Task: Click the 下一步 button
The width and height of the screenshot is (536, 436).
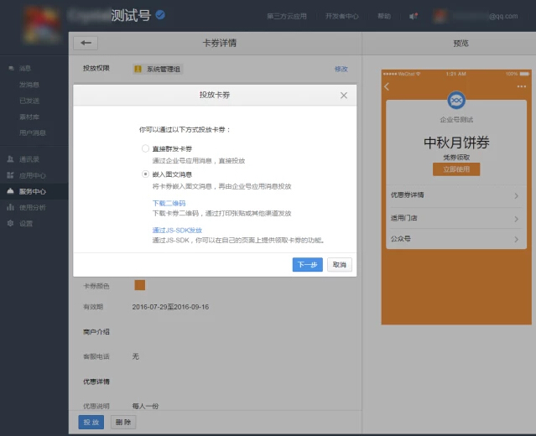Action: point(307,264)
